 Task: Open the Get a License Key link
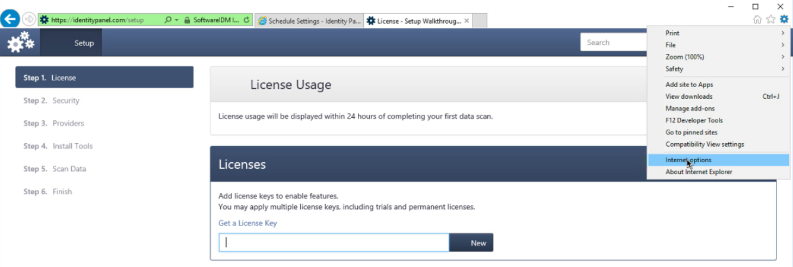(x=248, y=223)
